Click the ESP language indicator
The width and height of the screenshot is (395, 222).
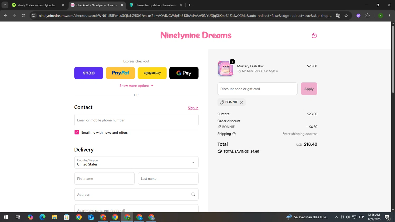362,217
